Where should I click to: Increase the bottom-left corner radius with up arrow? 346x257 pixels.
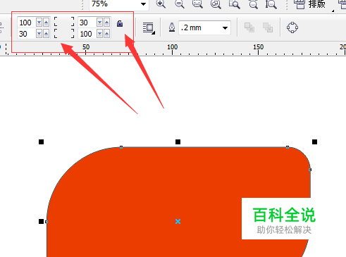click(x=46, y=34)
